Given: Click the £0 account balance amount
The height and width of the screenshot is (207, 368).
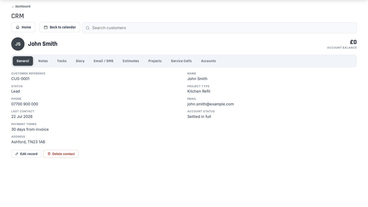Looking at the screenshot, I should (353, 42).
